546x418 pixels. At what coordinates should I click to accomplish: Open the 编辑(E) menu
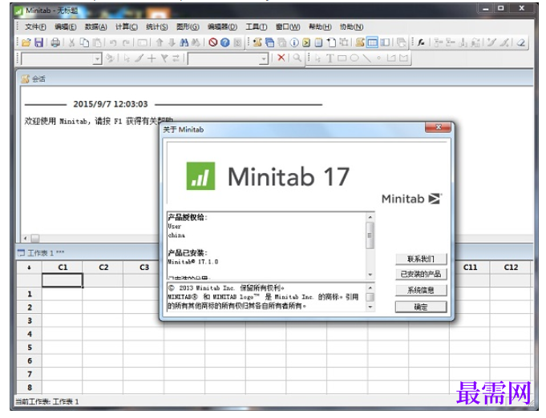tap(66, 26)
